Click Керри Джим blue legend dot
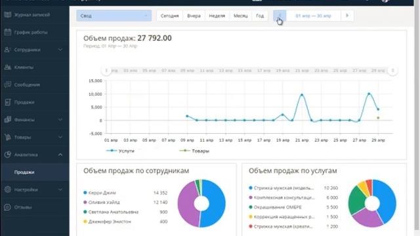 [x=85, y=193]
